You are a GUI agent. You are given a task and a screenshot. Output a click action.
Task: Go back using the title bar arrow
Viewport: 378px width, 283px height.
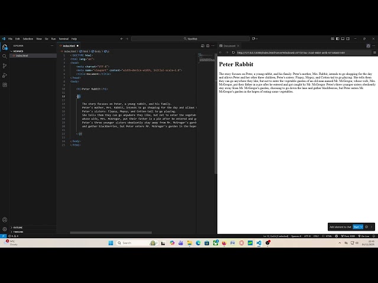click(122, 39)
